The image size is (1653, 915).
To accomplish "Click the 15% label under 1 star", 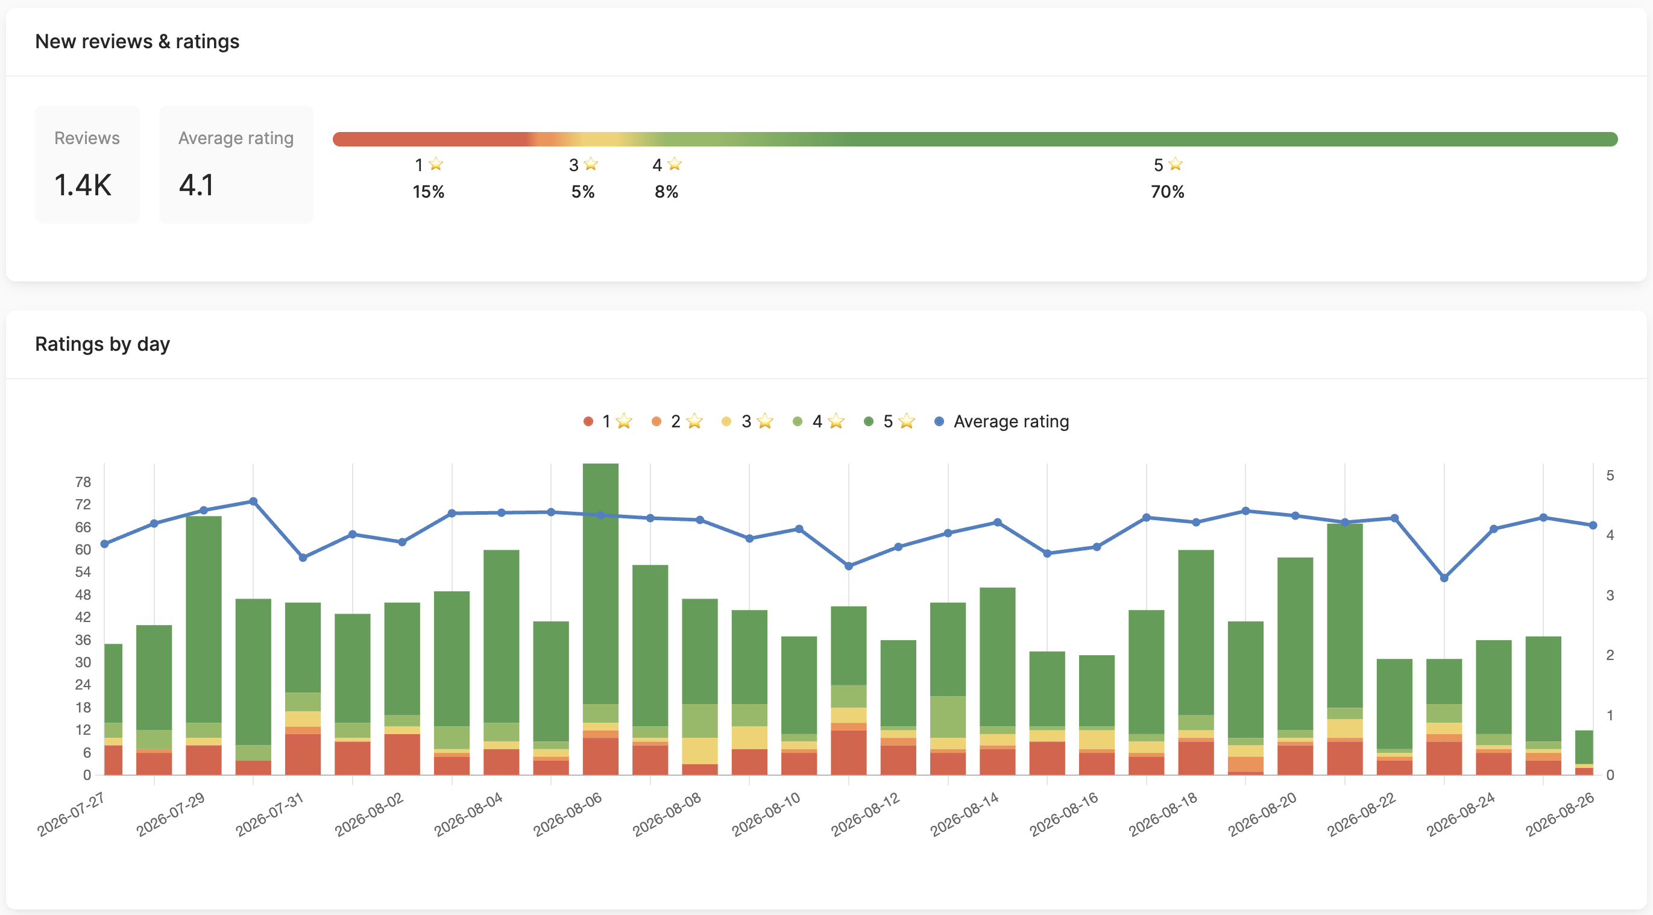I will point(429,192).
